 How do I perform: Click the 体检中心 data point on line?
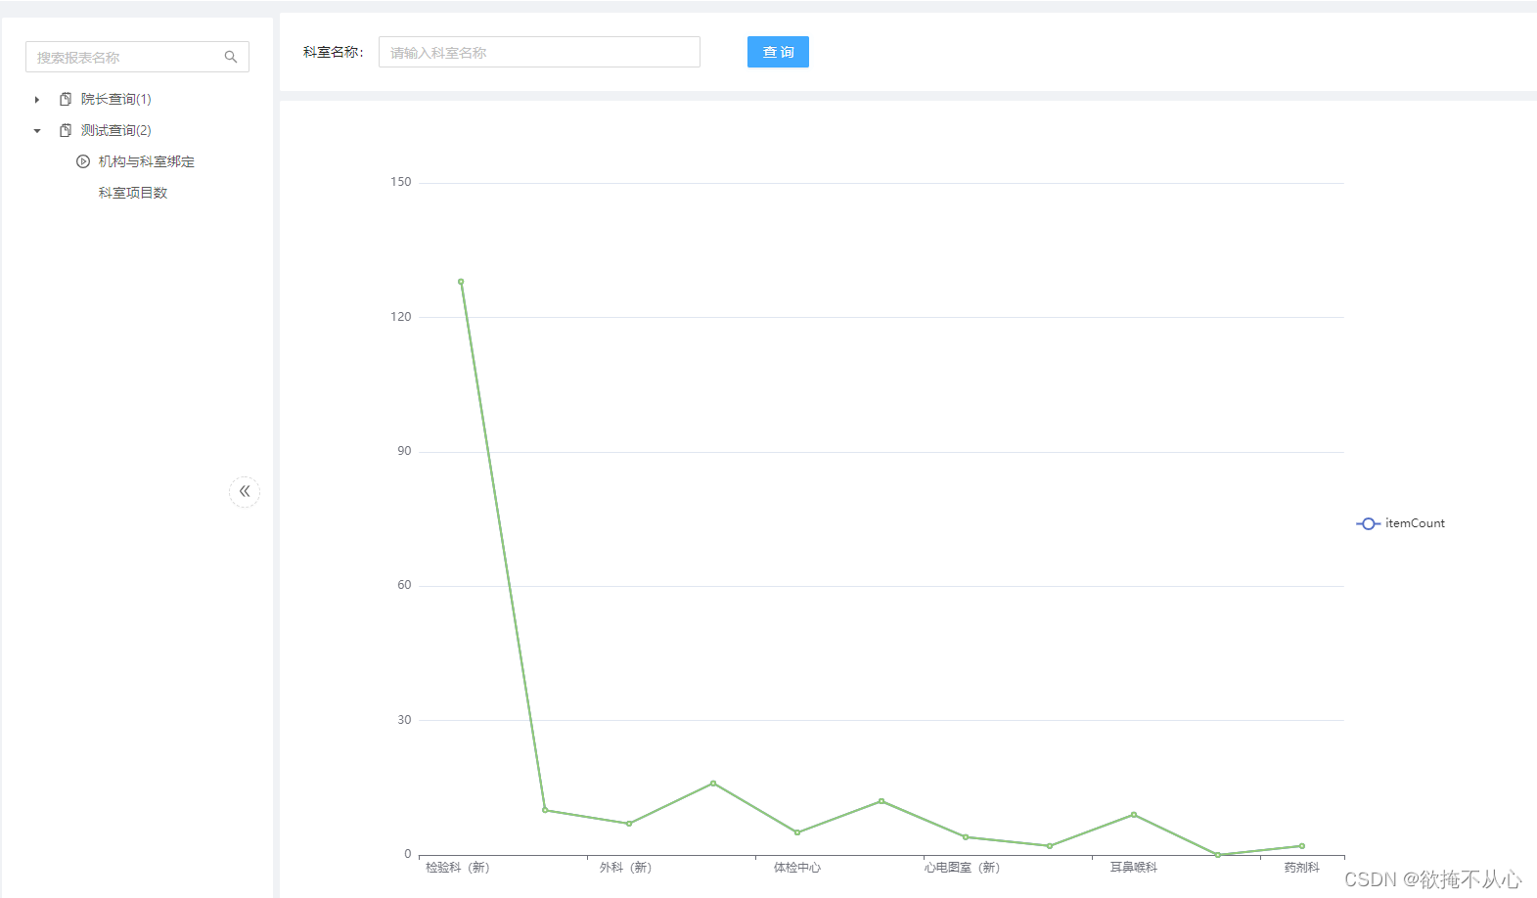point(797,832)
